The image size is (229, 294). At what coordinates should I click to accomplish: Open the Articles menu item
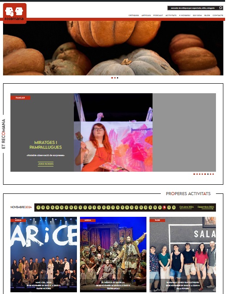point(146,15)
